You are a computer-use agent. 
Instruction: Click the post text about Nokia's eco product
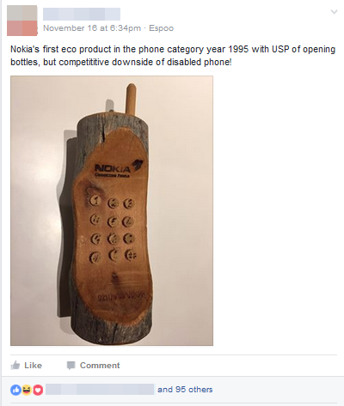tap(173, 56)
